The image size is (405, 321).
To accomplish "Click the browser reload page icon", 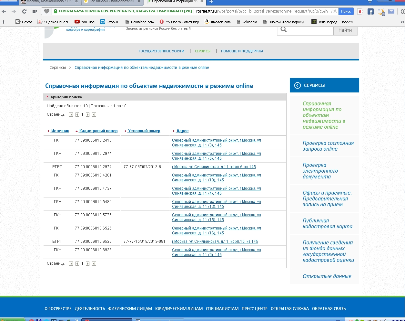I will [x=24, y=11].
